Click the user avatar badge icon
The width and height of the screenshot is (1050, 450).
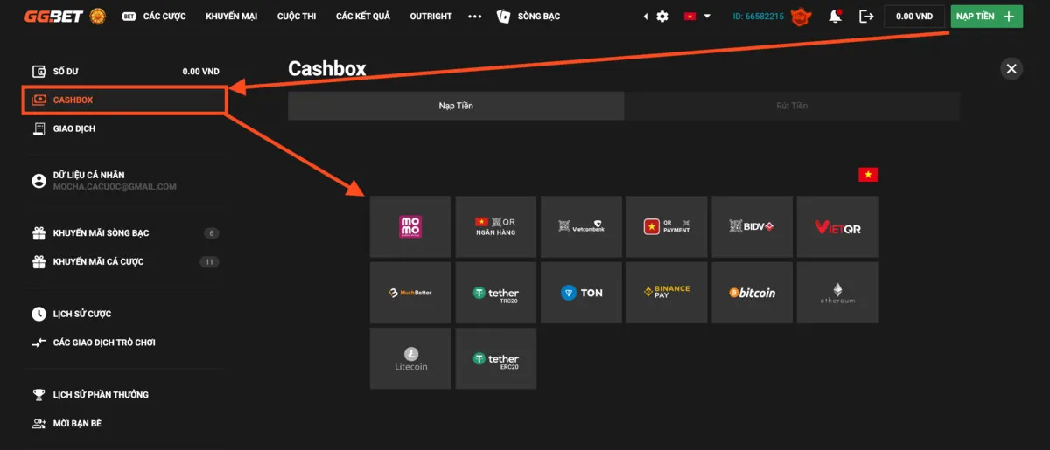tap(801, 17)
